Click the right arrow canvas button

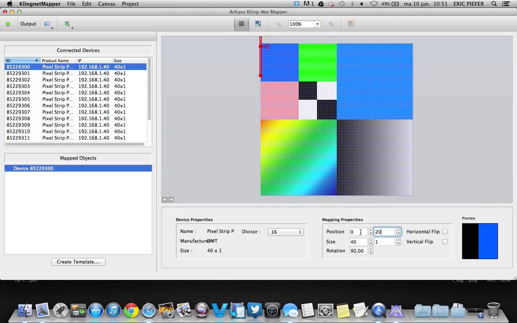tap(171, 199)
